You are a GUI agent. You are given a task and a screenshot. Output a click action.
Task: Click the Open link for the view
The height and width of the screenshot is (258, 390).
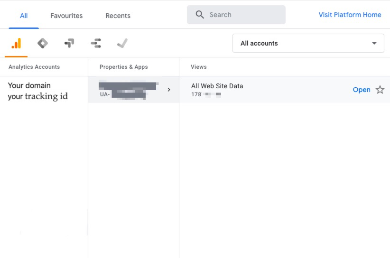point(362,90)
